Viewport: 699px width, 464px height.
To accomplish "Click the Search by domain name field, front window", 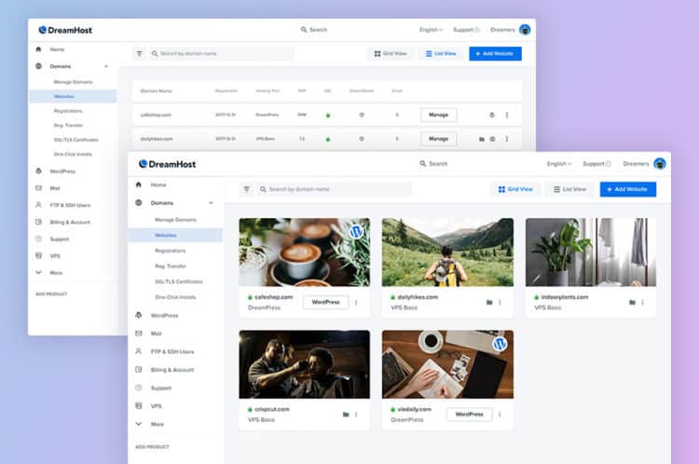I will pyautogui.click(x=335, y=189).
